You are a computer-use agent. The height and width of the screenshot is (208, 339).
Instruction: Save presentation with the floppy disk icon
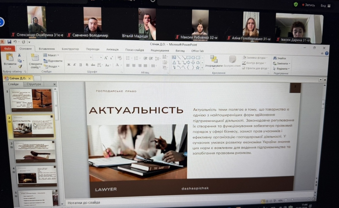tap(9, 42)
